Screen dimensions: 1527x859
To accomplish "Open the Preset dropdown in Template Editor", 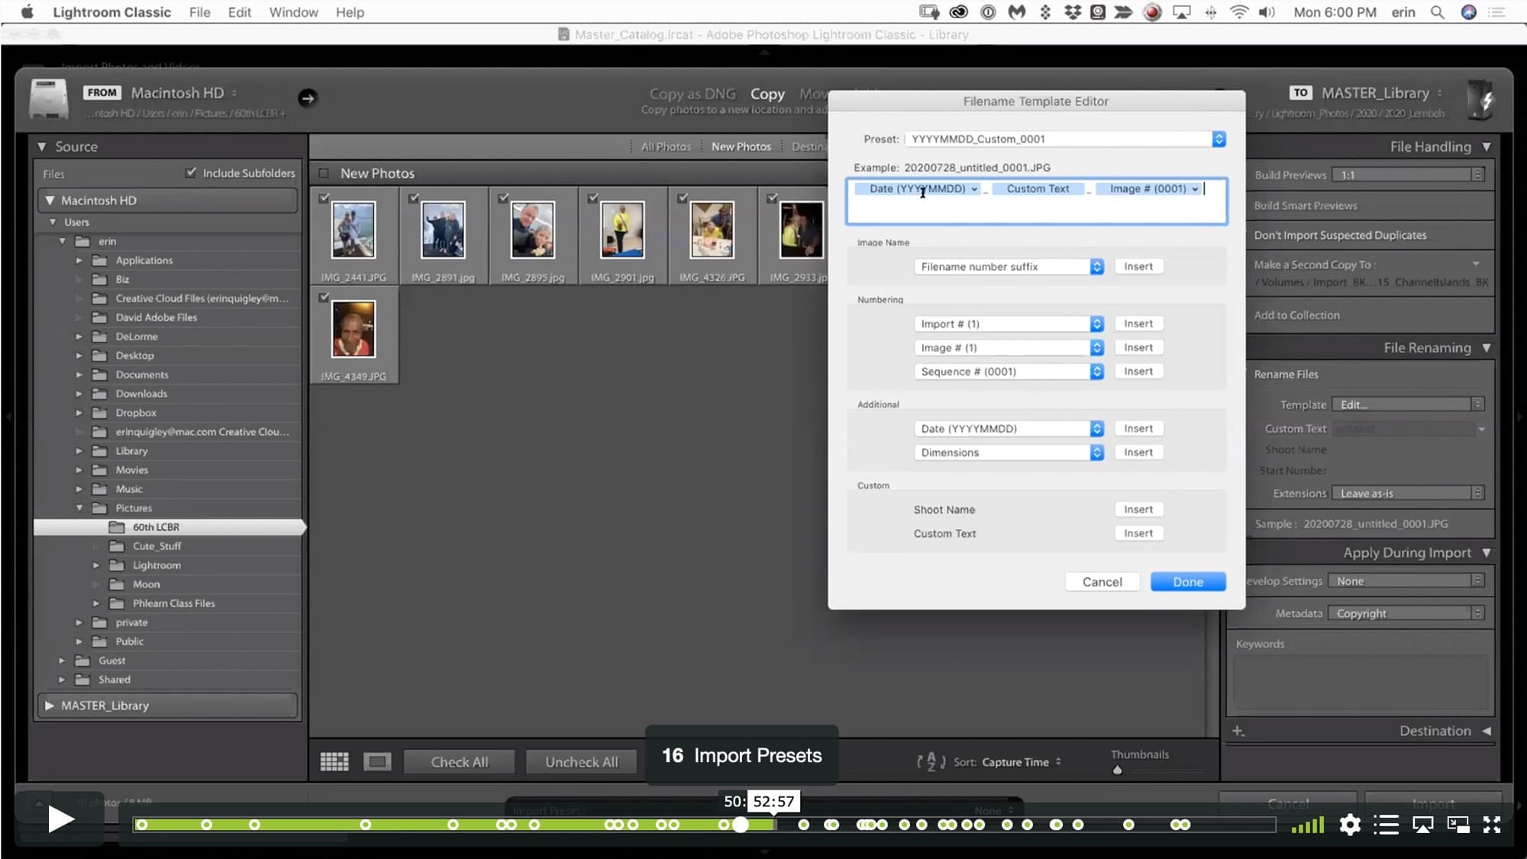I will click(x=1064, y=139).
